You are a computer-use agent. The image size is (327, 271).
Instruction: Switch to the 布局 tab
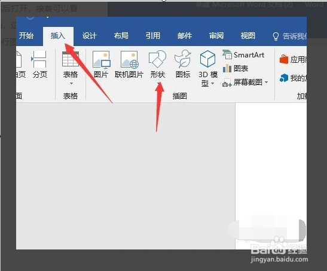pos(121,36)
